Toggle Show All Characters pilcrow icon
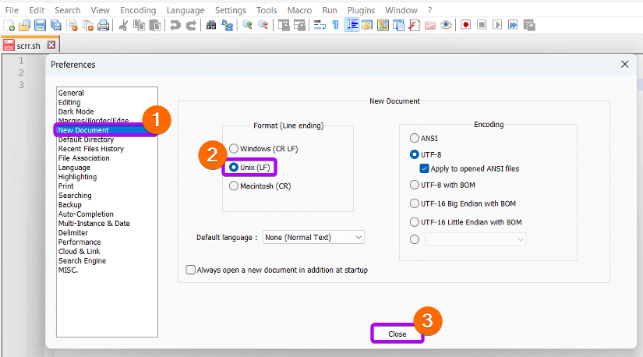643x357 pixels. (x=335, y=26)
